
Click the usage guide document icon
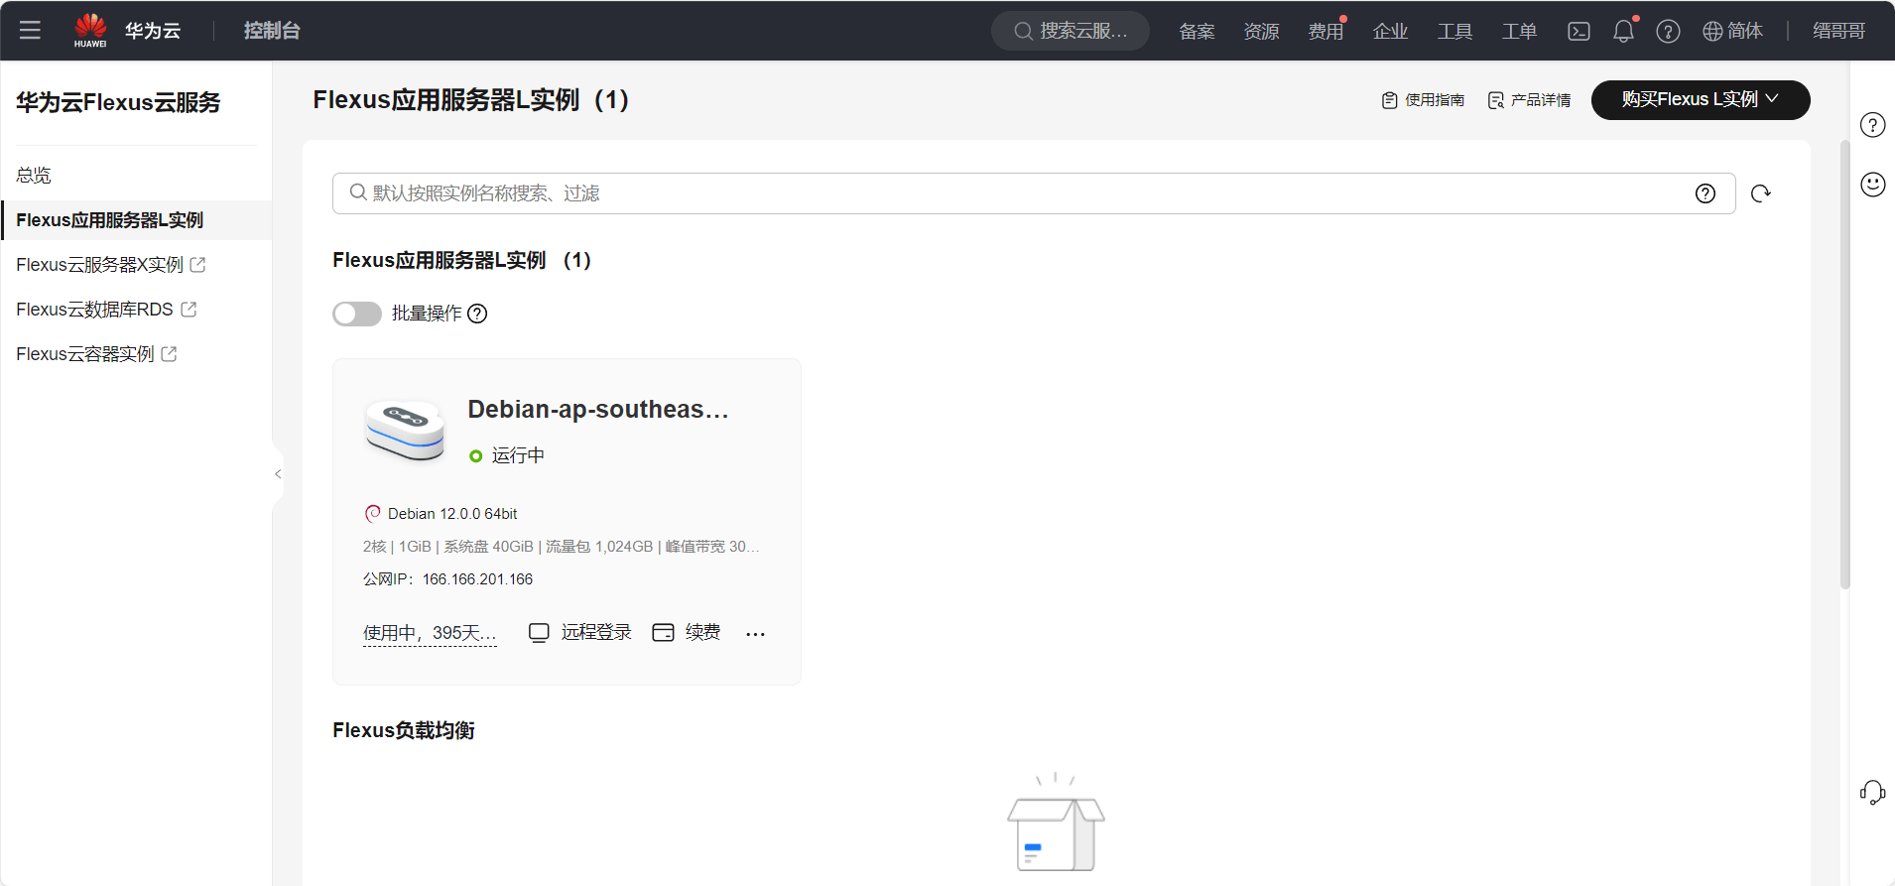(x=1389, y=100)
